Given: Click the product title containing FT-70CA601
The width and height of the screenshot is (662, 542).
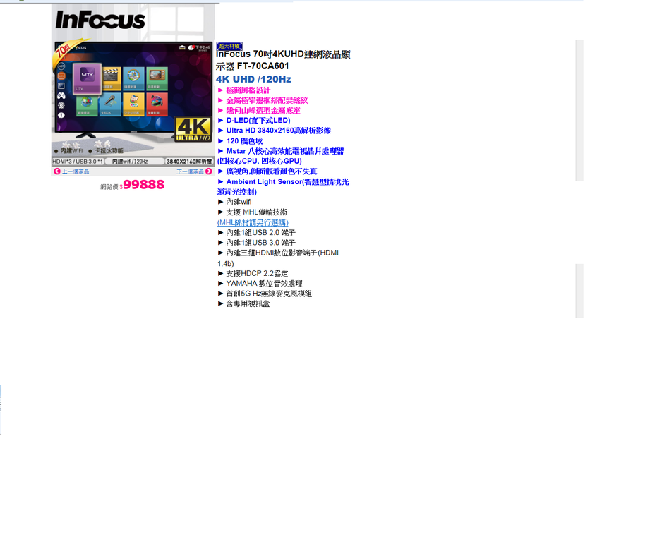Looking at the screenshot, I should tap(283, 60).
